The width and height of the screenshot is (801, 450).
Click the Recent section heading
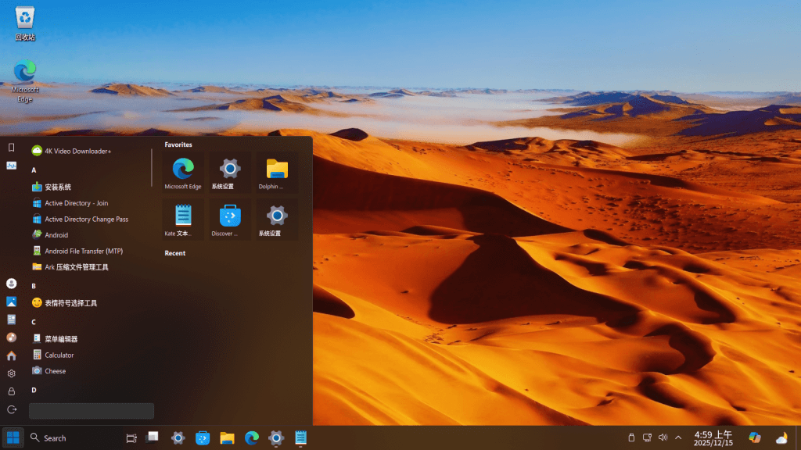pyautogui.click(x=174, y=253)
